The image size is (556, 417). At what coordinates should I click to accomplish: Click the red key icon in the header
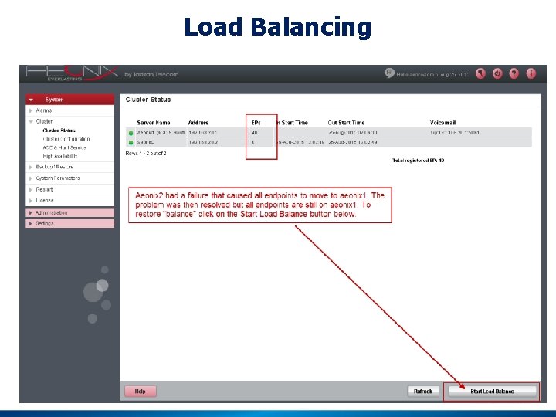(x=480, y=74)
